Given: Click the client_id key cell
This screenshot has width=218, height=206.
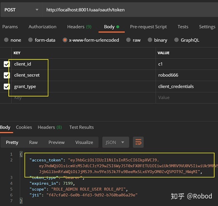Looking at the screenshot, I should [84, 64].
